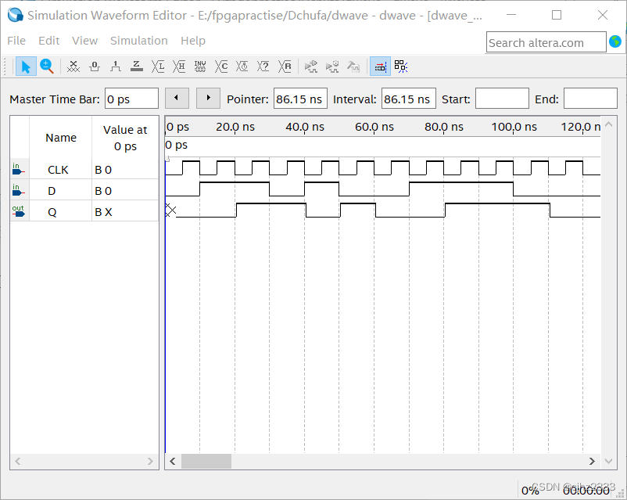Open the Help menu

(193, 41)
